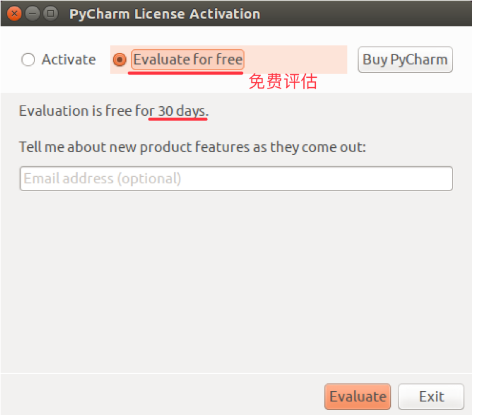
Task: Select the Activate radio button circle
Action: point(28,59)
